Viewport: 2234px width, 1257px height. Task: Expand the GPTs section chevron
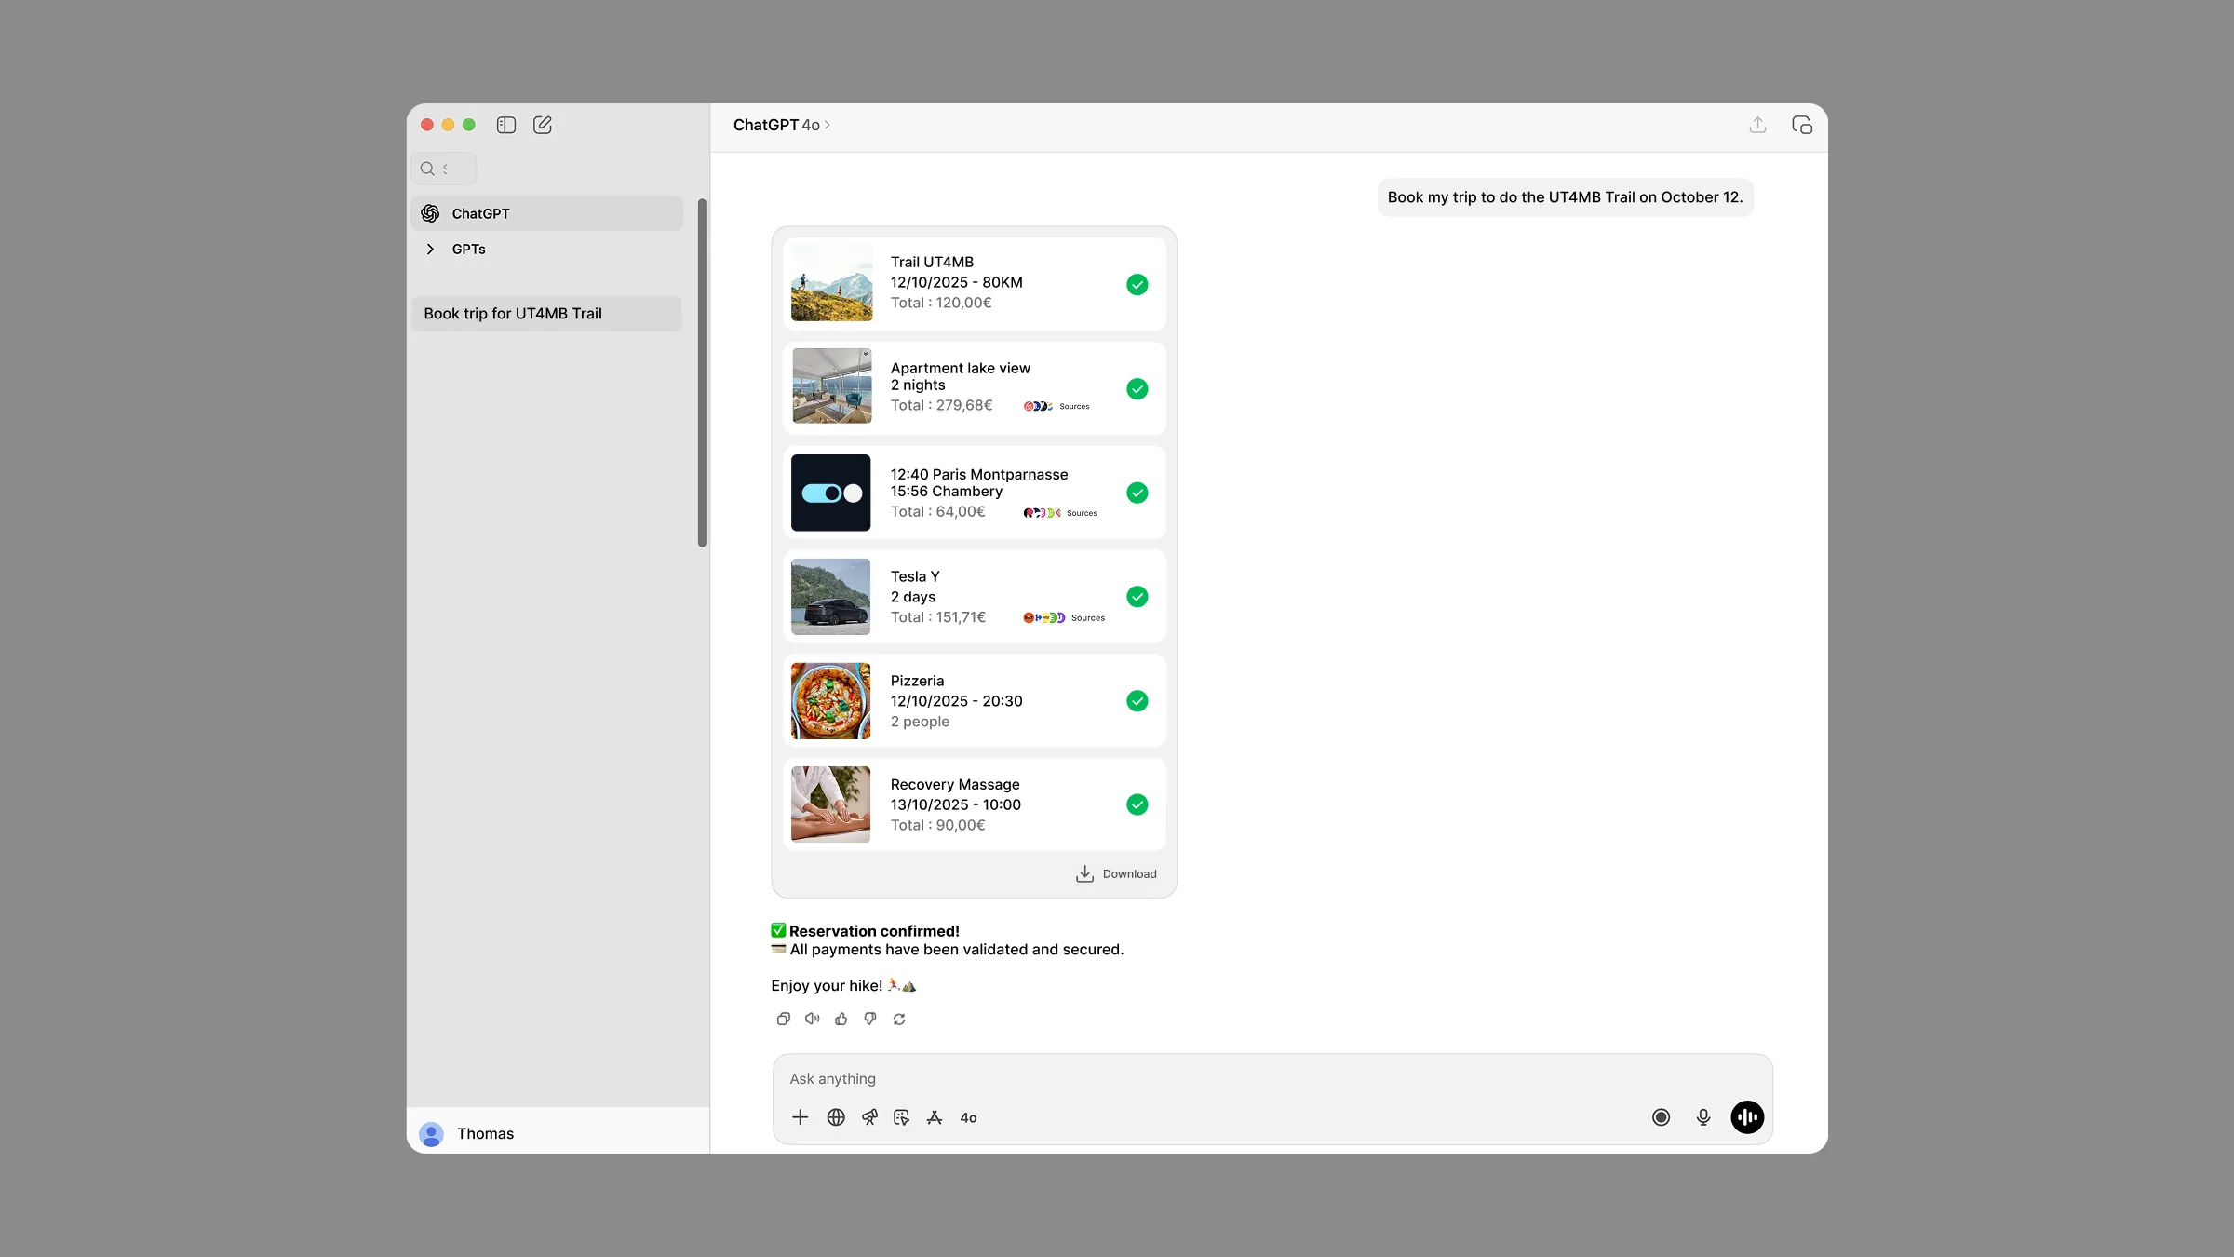430,249
